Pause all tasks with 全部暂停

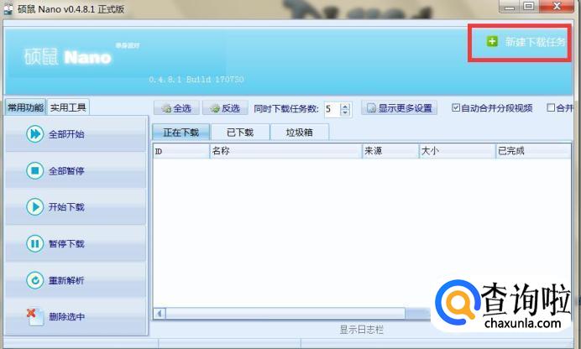click(76, 170)
